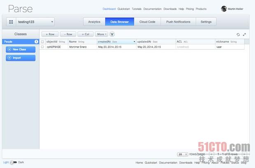
Task: Open Documentation in the top navigation
Action: (152, 9)
